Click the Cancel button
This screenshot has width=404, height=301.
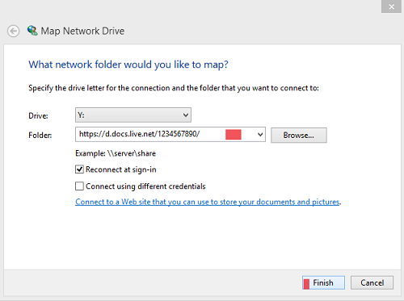pos(372,282)
